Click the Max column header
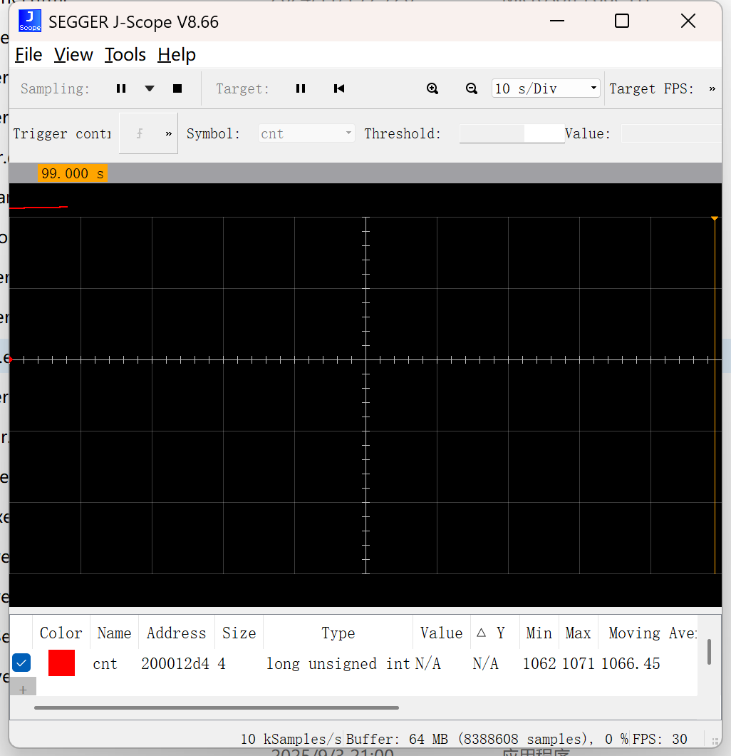 578,633
